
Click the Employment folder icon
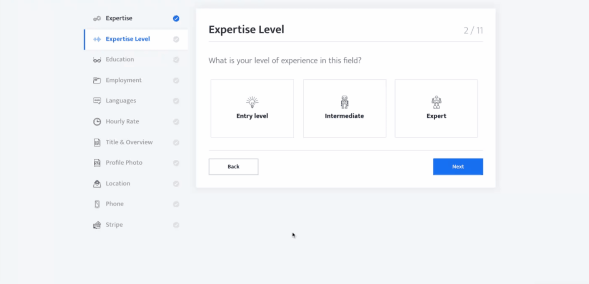click(x=97, y=80)
